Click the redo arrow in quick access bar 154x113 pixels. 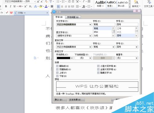coord(2,13)
